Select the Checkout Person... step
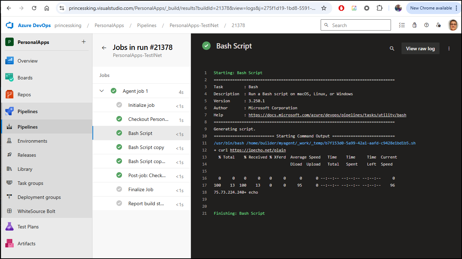The width and height of the screenshot is (462, 259). pyautogui.click(x=142, y=119)
